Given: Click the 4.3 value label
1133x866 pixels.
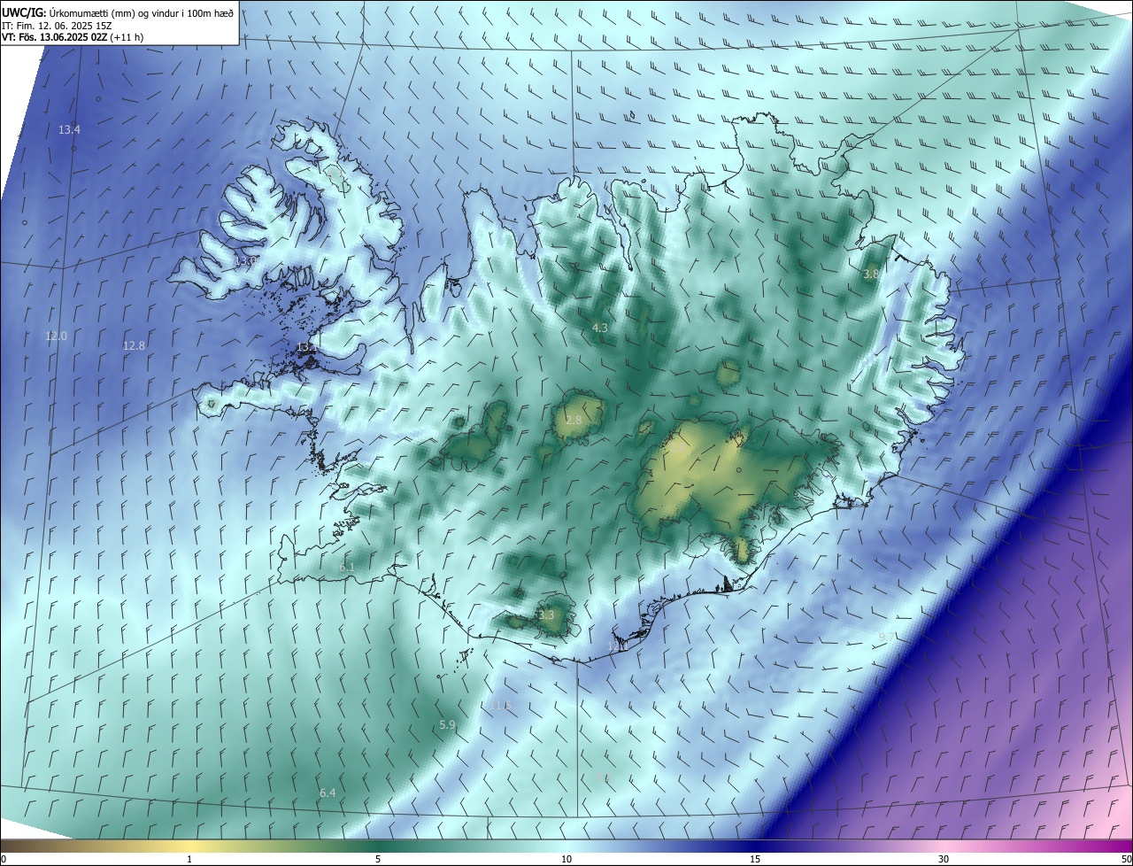Looking at the screenshot, I should click(x=600, y=328).
